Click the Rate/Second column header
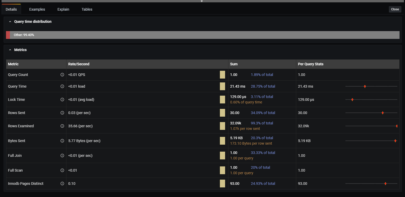The width and height of the screenshot is (405, 197). click(x=147, y=64)
